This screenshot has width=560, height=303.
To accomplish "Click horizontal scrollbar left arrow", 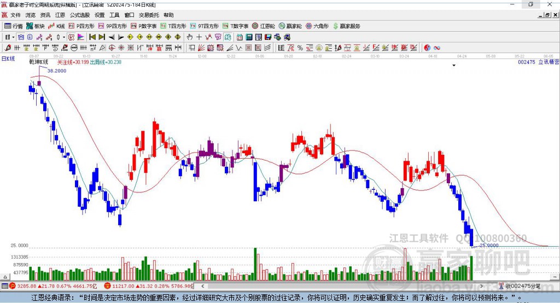I will [x=202, y=286].
